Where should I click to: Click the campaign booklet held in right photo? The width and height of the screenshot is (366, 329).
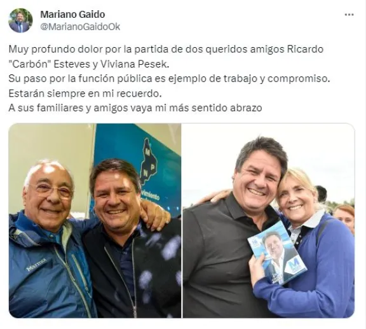coord(277,254)
